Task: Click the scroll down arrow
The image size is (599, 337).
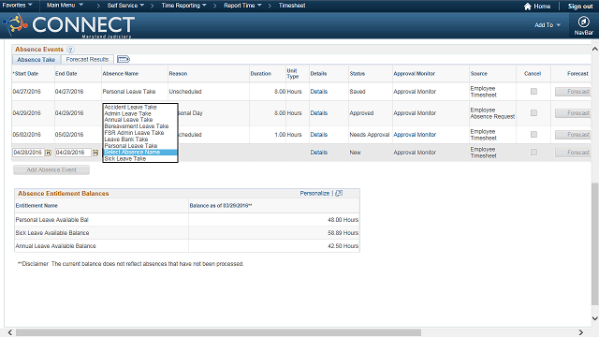Action: coord(595,318)
